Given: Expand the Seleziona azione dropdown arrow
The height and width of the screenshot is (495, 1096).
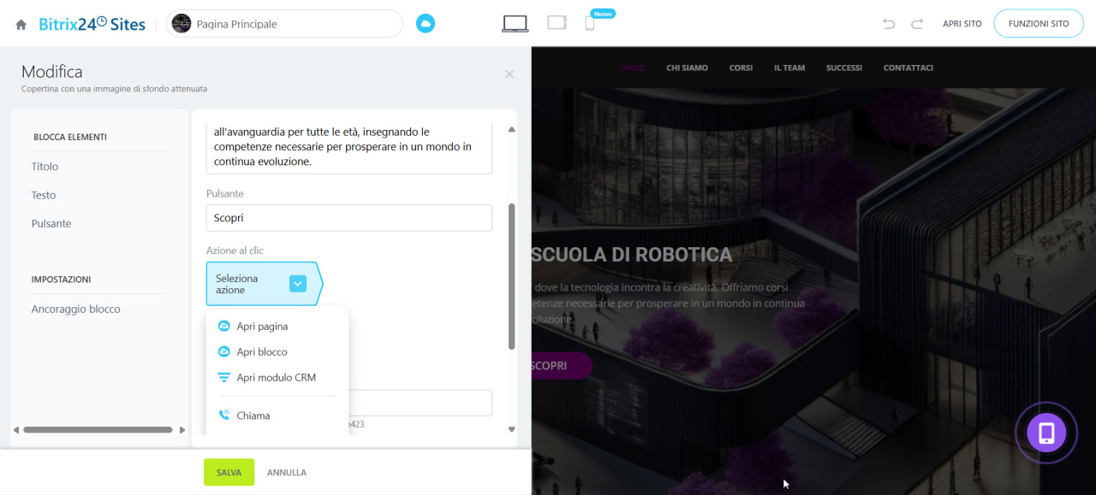Looking at the screenshot, I should click(298, 284).
